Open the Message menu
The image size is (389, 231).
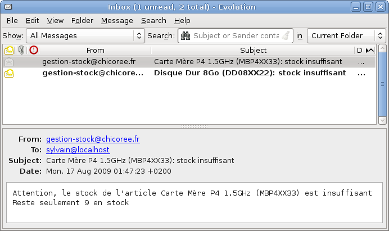click(x=117, y=21)
